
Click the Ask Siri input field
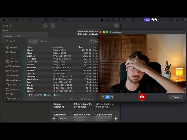[85, 119]
